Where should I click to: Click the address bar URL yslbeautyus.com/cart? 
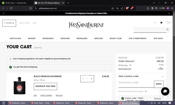[x=48, y=8]
